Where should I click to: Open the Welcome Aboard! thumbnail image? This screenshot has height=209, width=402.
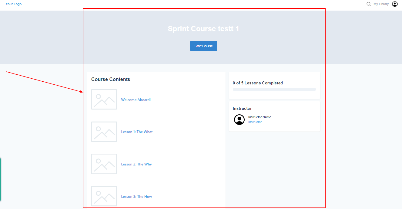point(104,100)
